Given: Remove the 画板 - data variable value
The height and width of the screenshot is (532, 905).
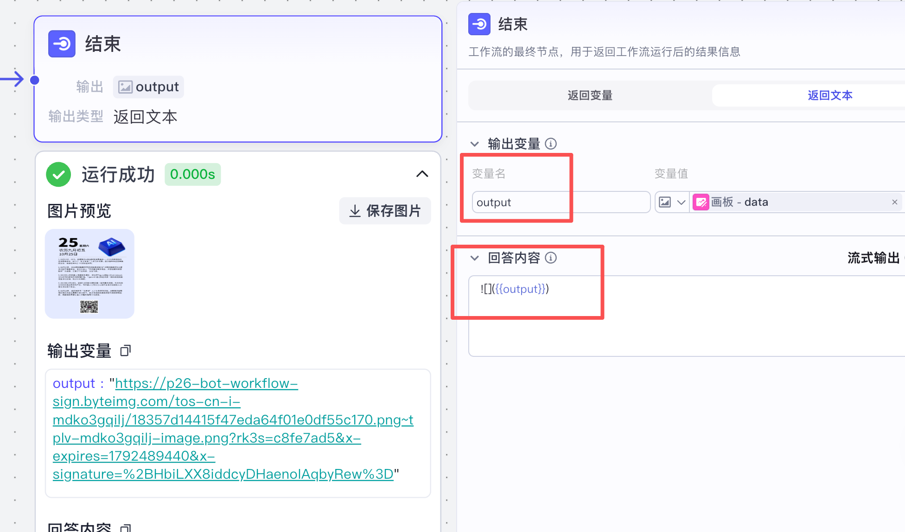Looking at the screenshot, I should [895, 202].
